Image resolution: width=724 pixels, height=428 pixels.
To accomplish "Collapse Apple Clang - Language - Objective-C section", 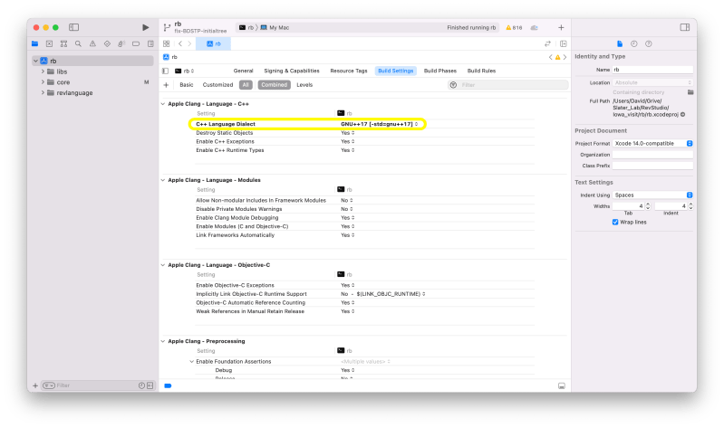I will click(163, 265).
